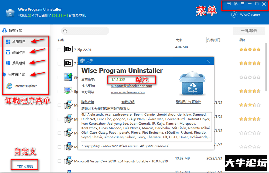Click the version number 3.1.1.253
The width and height of the screenshot is (269, 173).
tap(118, 79)
